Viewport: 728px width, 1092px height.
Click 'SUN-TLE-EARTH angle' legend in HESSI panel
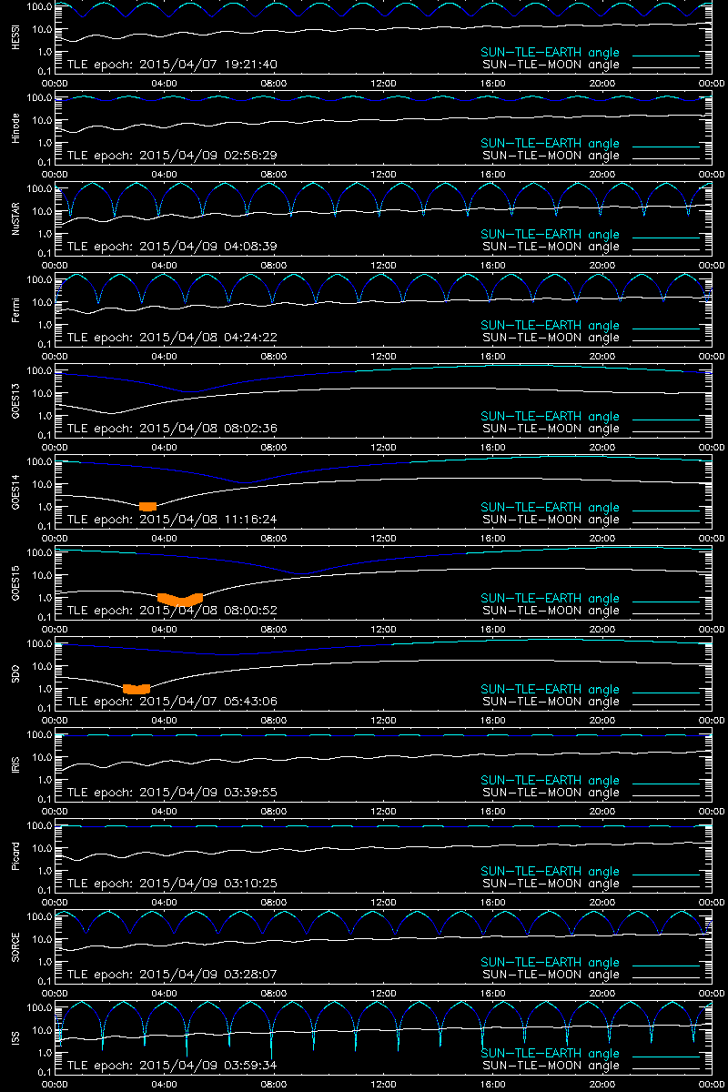click(550, 53)
